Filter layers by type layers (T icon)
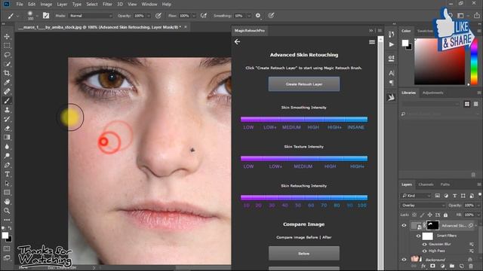Image resolution: width=483 pixels, height=271 pixels. click(x=454, y=196)
